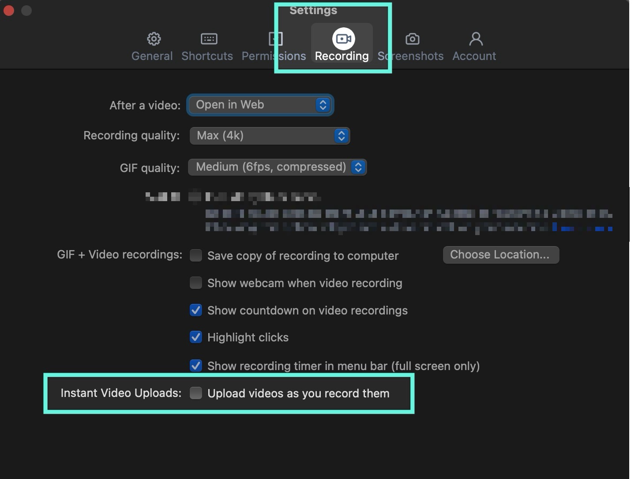Enable Upload videos as you record them
Screen dimensions: 642x479
(196, 393)
